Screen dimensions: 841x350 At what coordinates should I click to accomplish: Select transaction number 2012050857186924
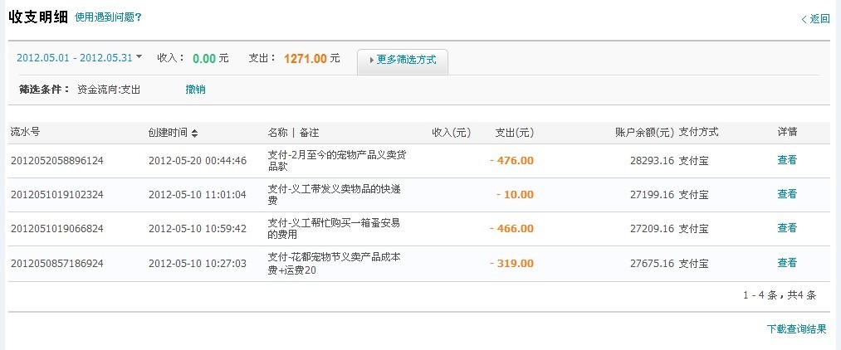pyautogui.click(x=56, y=264)
